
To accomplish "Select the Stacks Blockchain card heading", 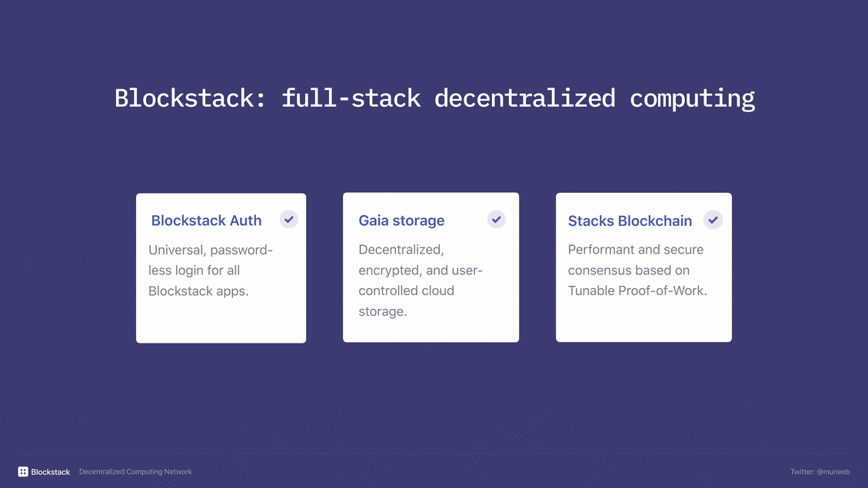I will (630, 221).
